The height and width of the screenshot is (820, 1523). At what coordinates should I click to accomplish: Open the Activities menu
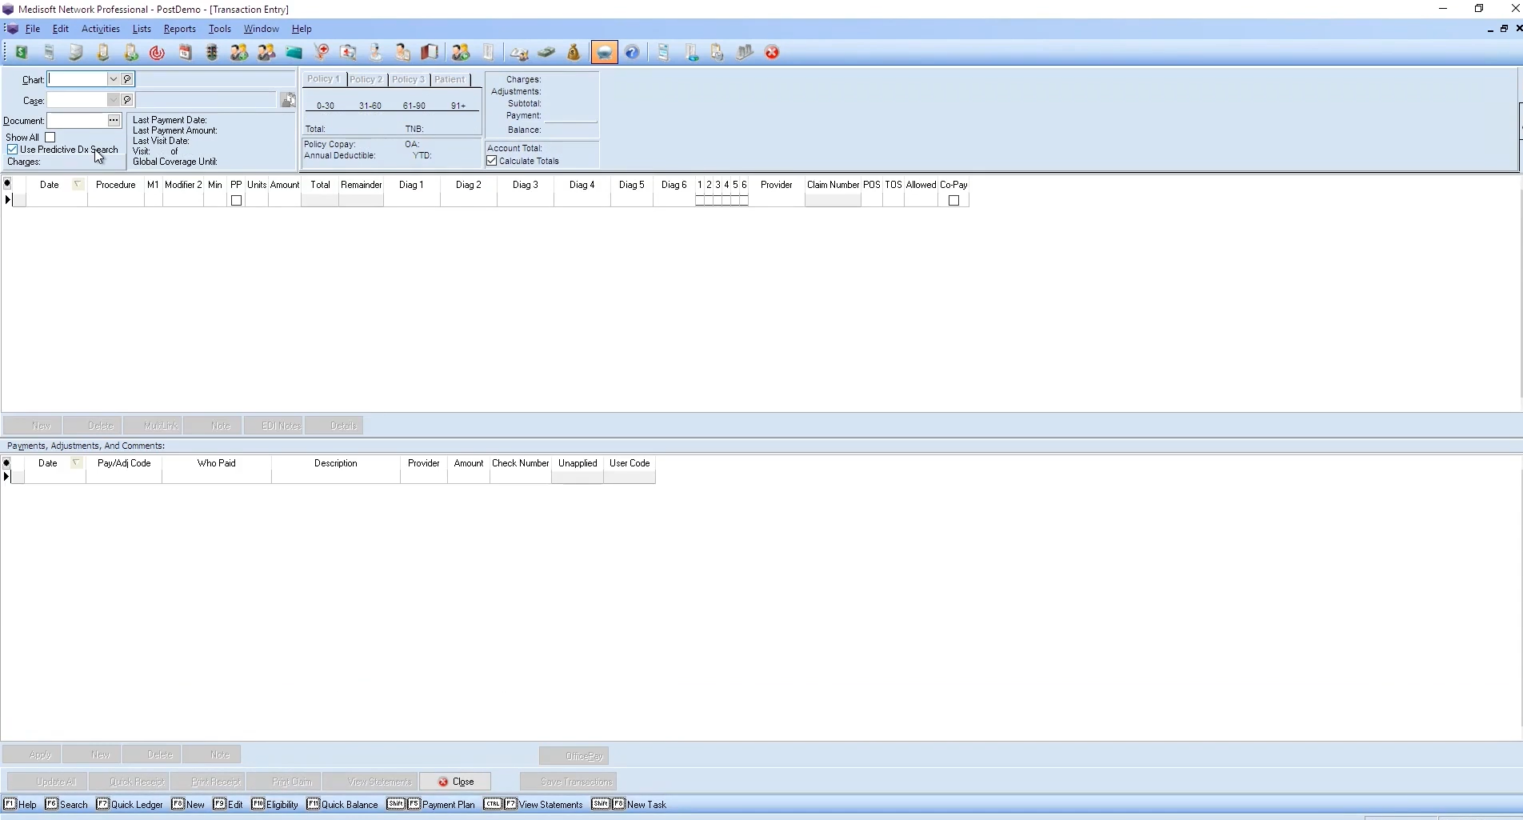click(x=100, y=29)
